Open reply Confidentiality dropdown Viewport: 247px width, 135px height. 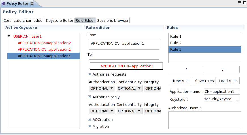point(139,111)
